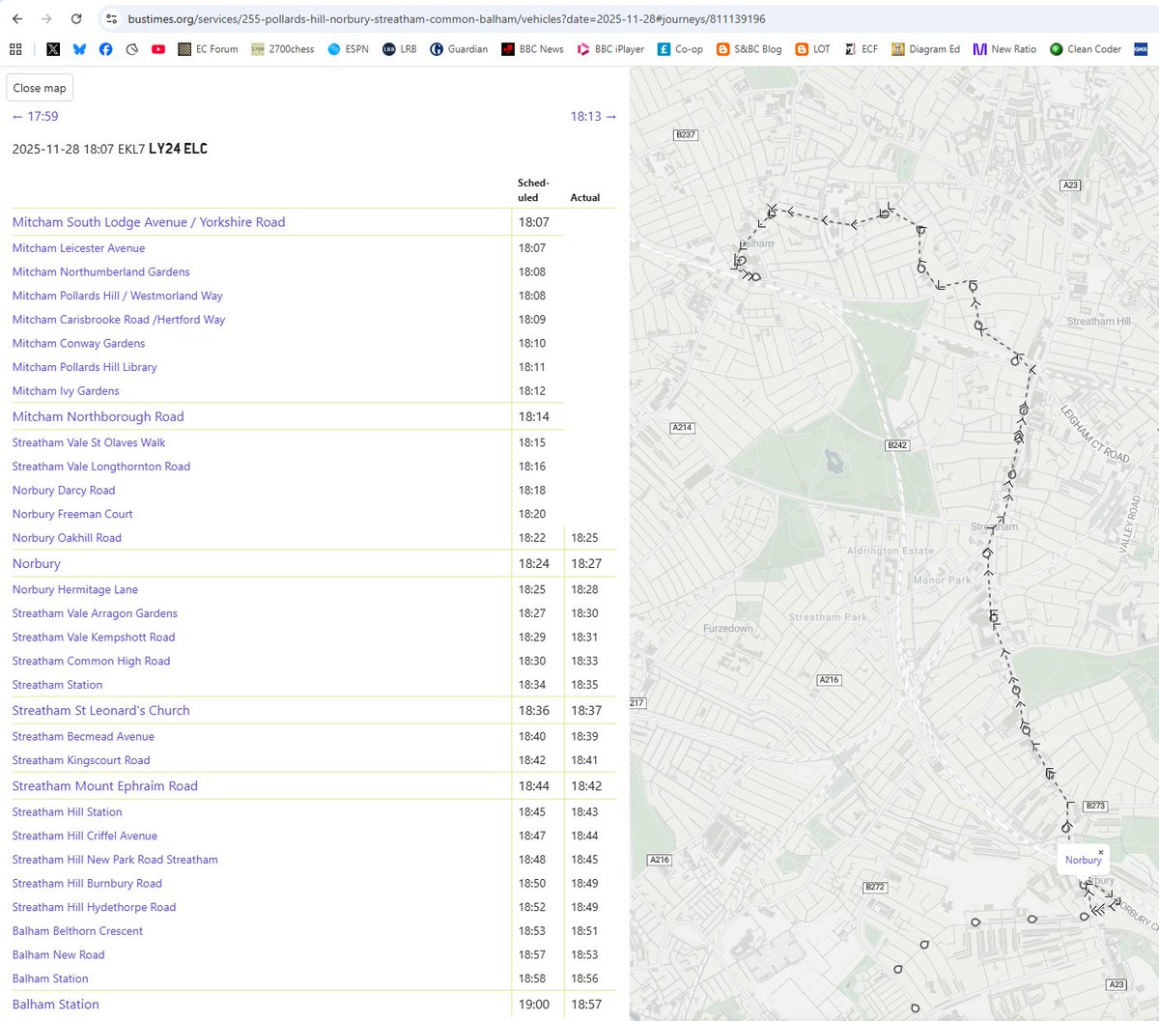Open Mitcham Pollards Hill Library stop
Image resolution: width=1159 pixels, height=1021 pixels.
click(84, 367)
